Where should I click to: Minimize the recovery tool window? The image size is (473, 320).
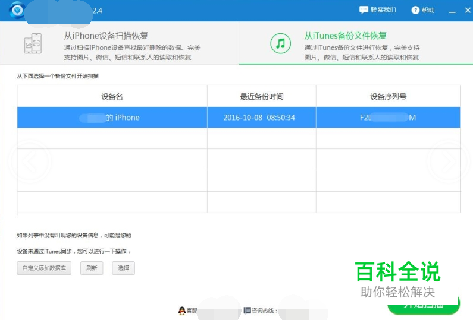pyautogui.click(x=452, y=11)
